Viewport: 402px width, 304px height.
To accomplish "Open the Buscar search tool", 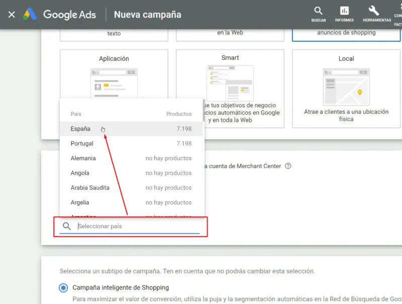I will (319, 15).
